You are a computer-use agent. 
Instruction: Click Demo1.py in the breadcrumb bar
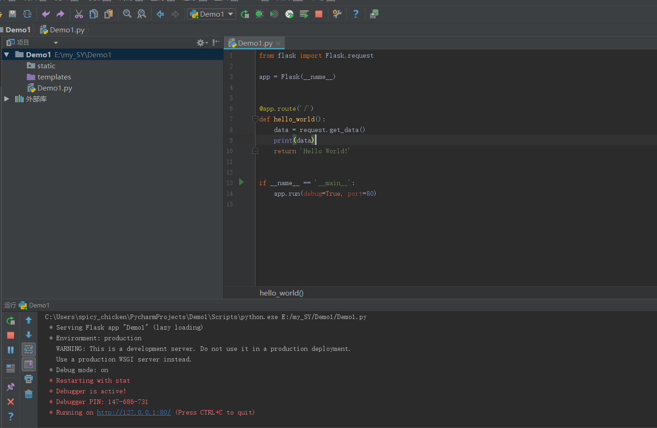62,30
